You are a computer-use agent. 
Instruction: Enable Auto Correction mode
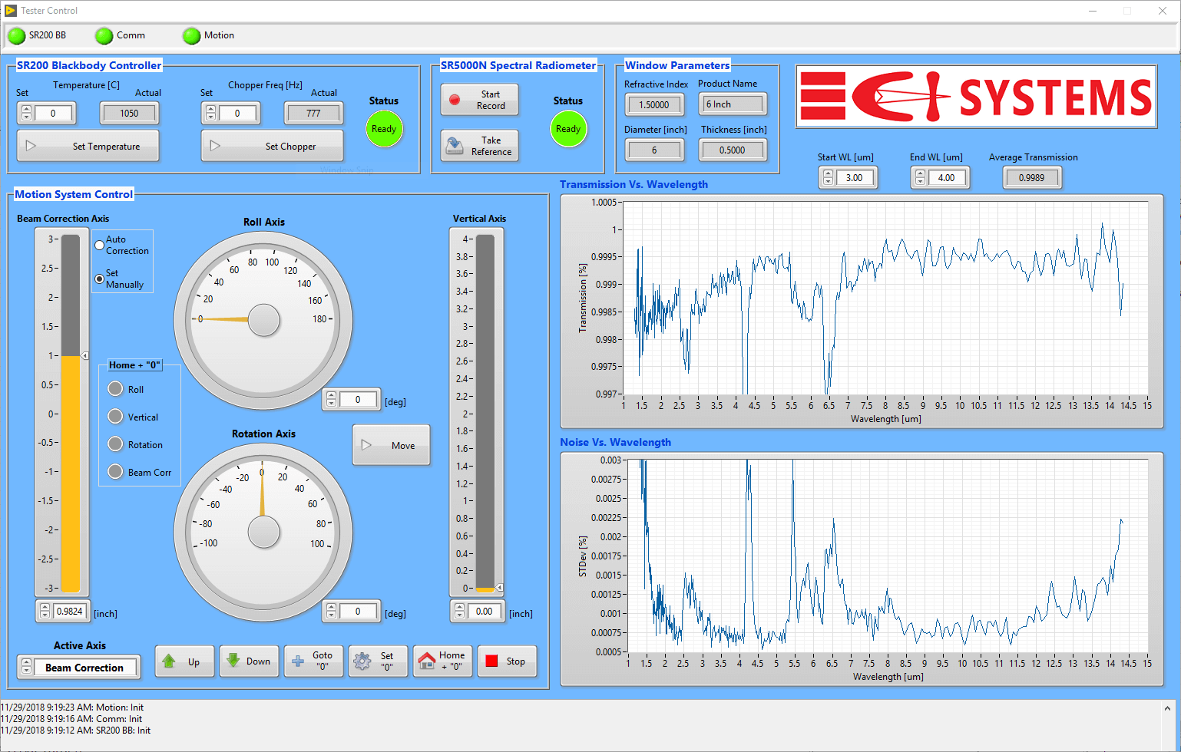pyautogui.click(x=99, y=244)
